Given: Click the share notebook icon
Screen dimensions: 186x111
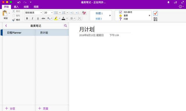Looking at the screenshot, I should (x=176, y=2).
